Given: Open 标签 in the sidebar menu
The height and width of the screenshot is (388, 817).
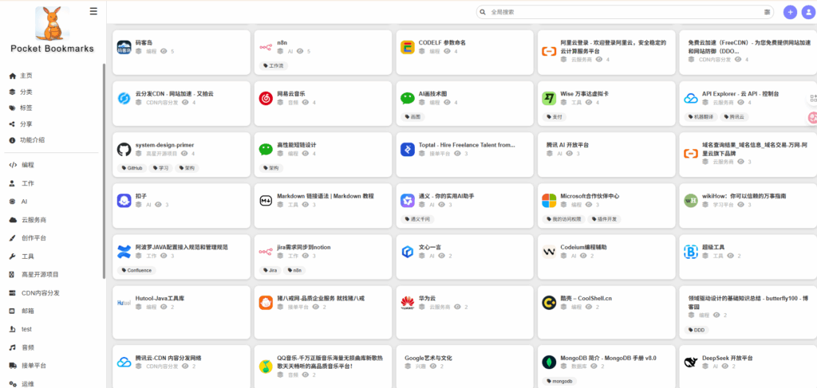Looking at the screenshot, I should click(26, 108).
